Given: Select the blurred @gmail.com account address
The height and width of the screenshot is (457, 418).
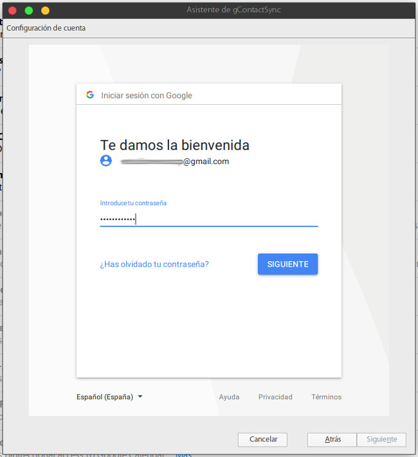Looking at the screenshot, I should [175, 161].
